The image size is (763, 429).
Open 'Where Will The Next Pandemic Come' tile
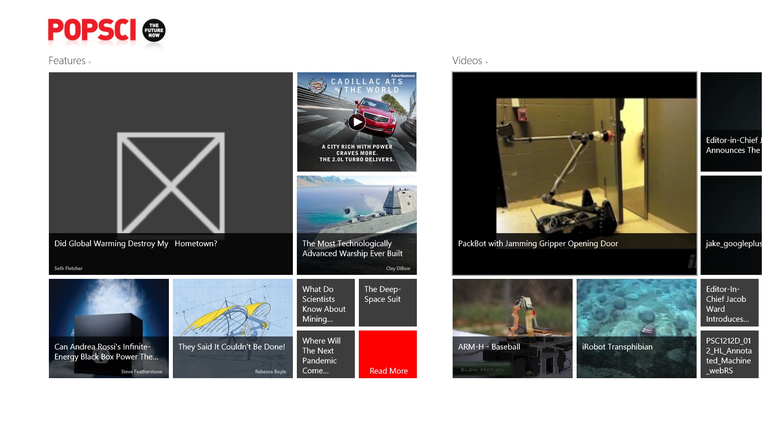[325, 354]
